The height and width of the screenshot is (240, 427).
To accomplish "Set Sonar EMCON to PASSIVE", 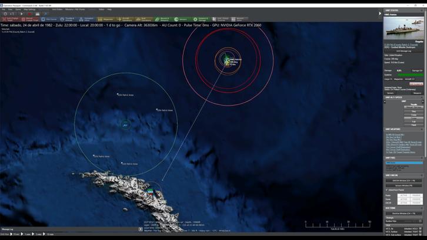I will click(x=416, y=200).
